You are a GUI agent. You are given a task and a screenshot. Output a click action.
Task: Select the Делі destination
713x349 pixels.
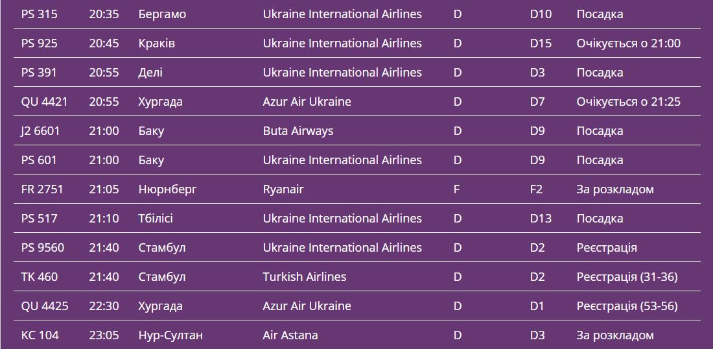click(x=150, y=73)
